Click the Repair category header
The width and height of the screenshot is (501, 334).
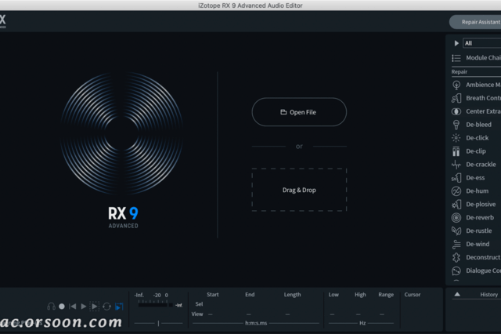click(x=460, y=71)
